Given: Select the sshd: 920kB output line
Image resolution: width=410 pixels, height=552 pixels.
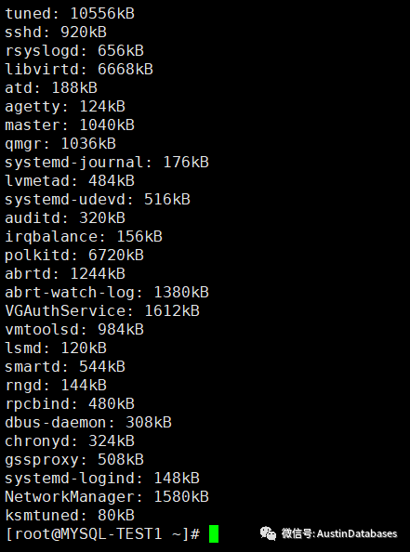Looking at the screenshot, I should (x=56, y=33).
